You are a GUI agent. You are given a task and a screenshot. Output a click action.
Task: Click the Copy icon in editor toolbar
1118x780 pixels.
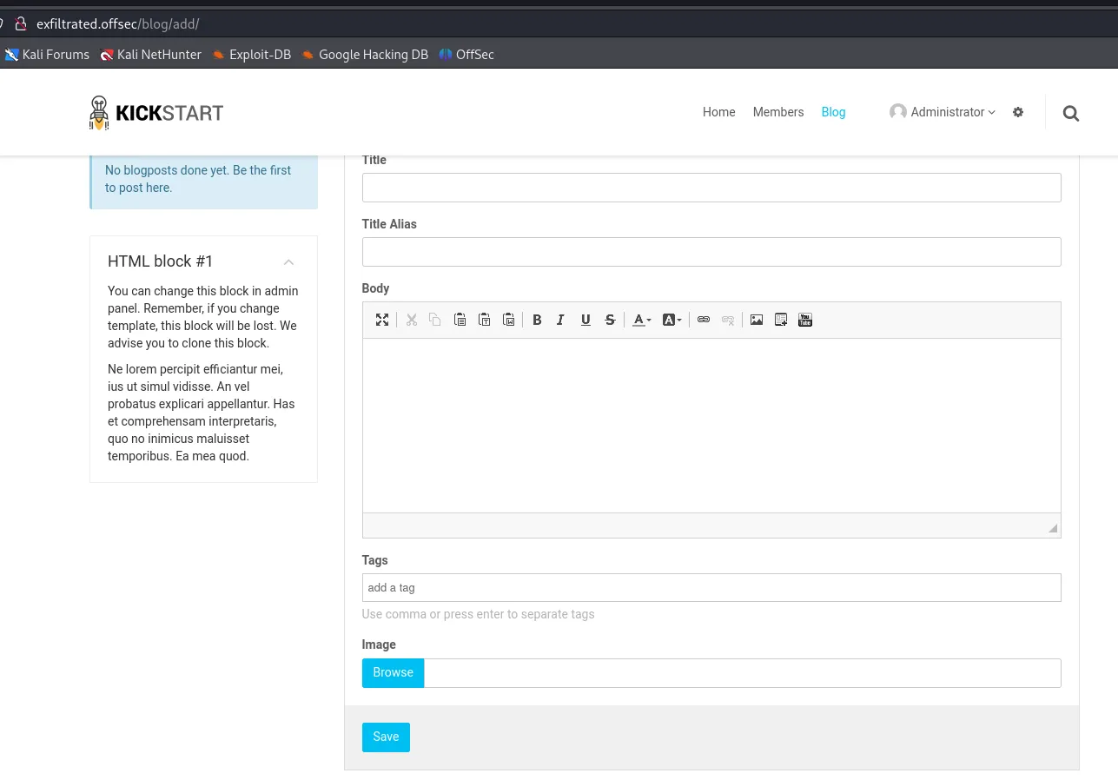pos(435,320)
